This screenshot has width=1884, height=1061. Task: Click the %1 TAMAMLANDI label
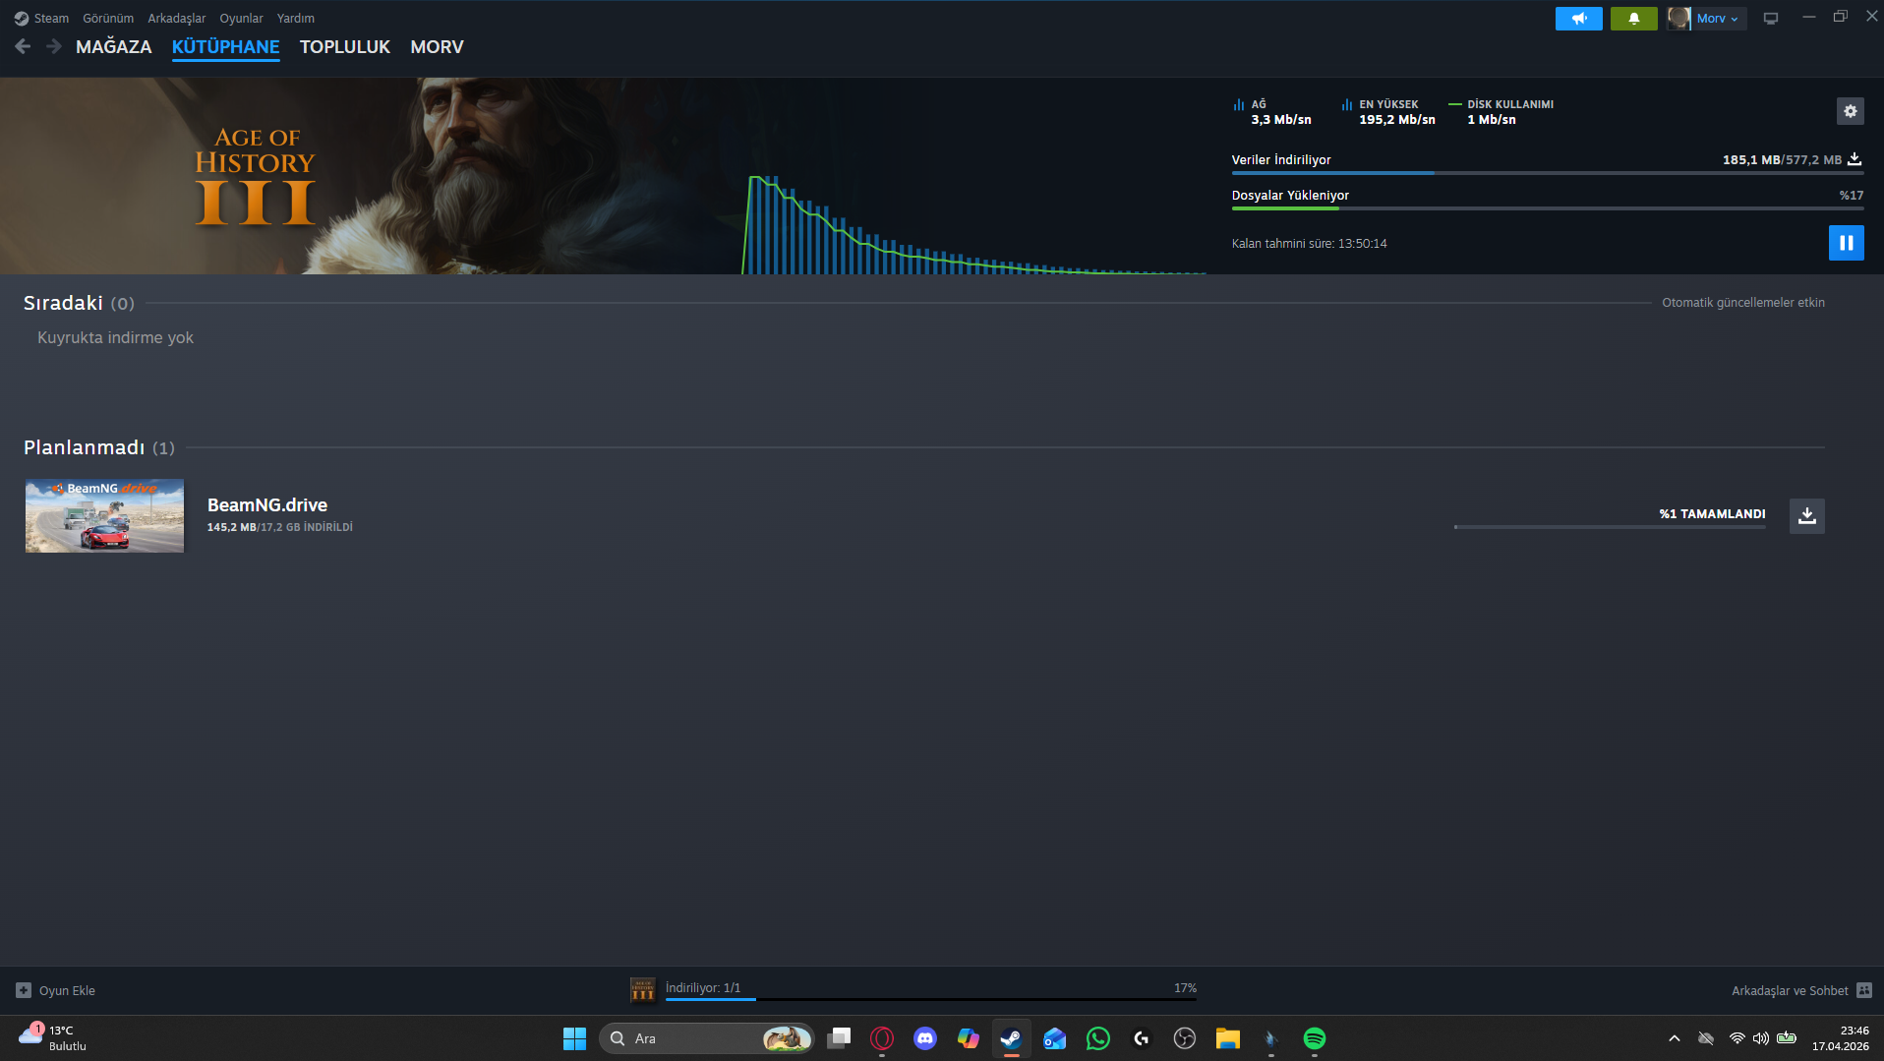tap(1713, 513)
